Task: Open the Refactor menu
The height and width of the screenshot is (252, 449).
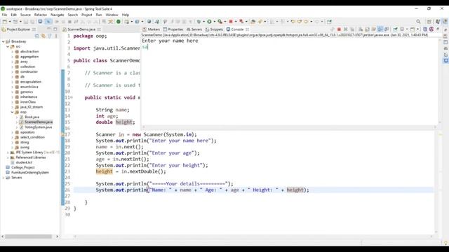Action: [x=41, y=15]
